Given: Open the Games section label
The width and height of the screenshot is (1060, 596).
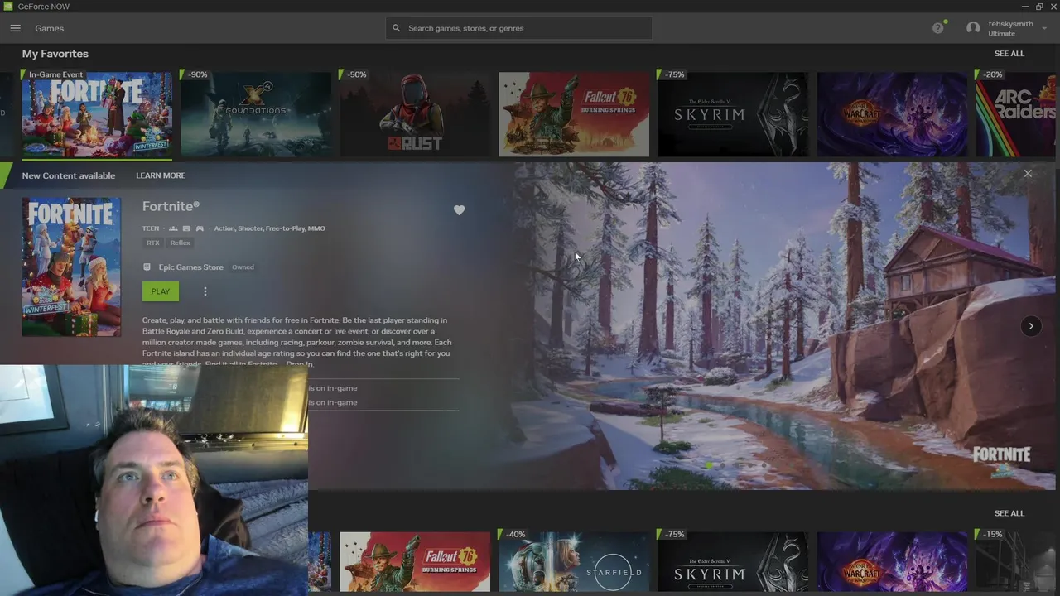Looking at the screenshot, I should click(49, 28).
